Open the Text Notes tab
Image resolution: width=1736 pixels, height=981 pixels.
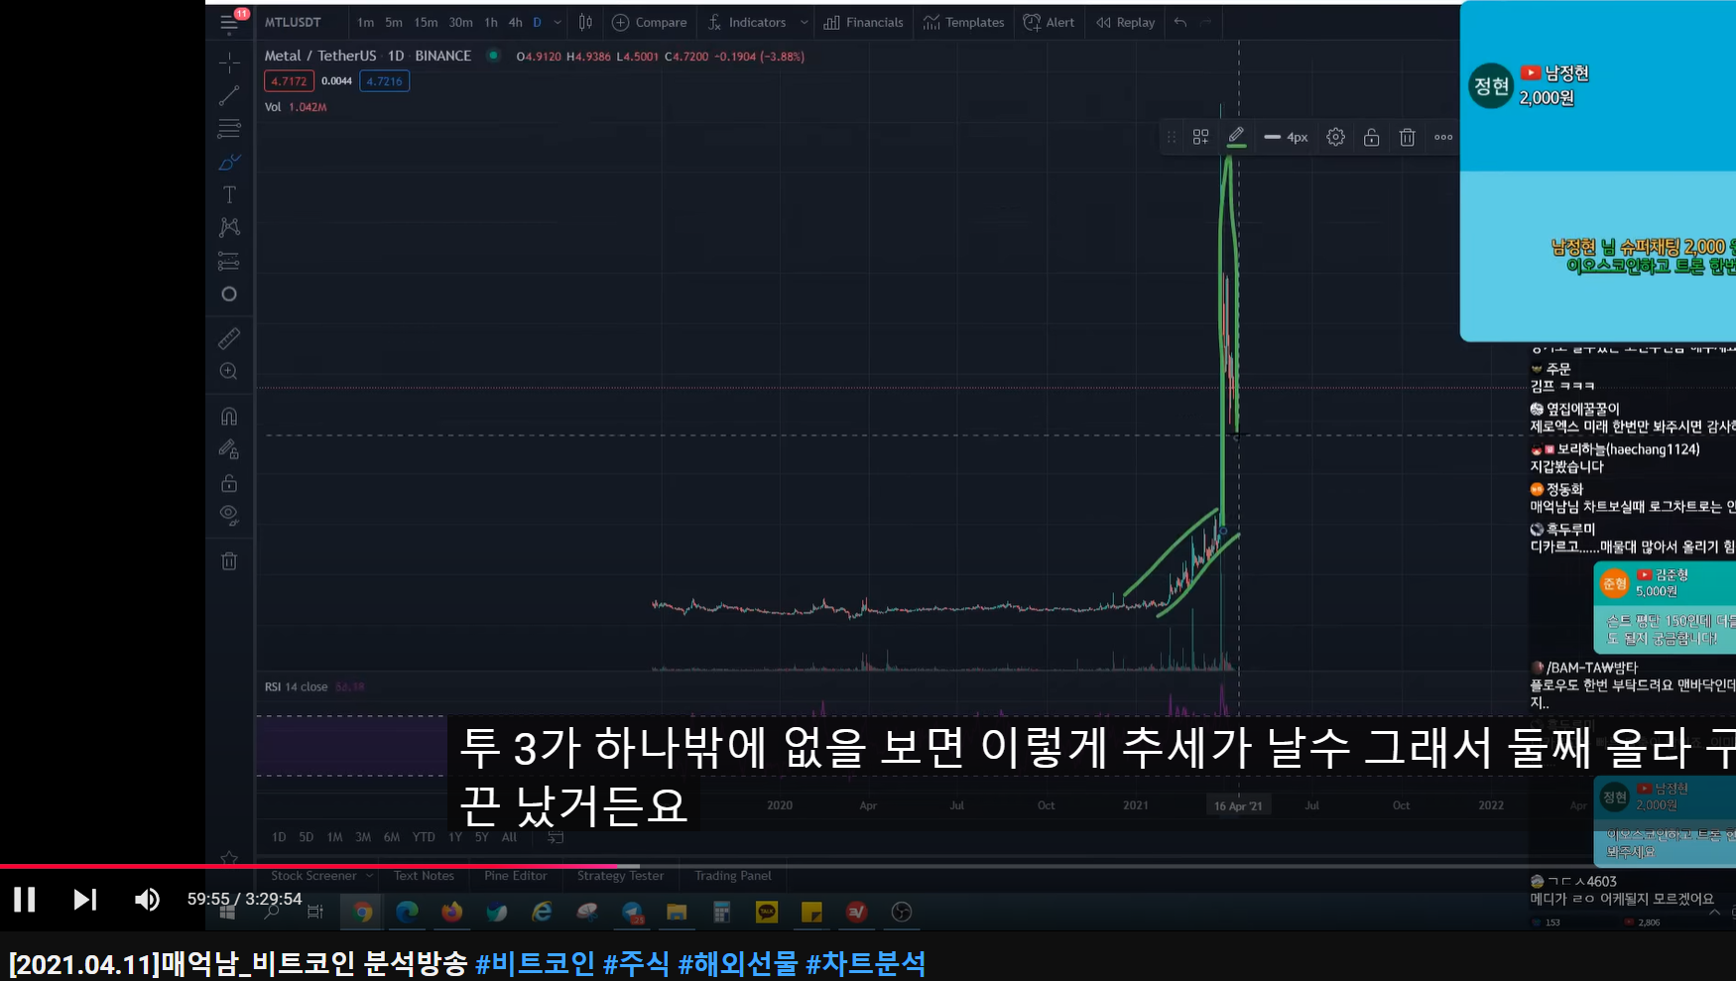[424, 876]
